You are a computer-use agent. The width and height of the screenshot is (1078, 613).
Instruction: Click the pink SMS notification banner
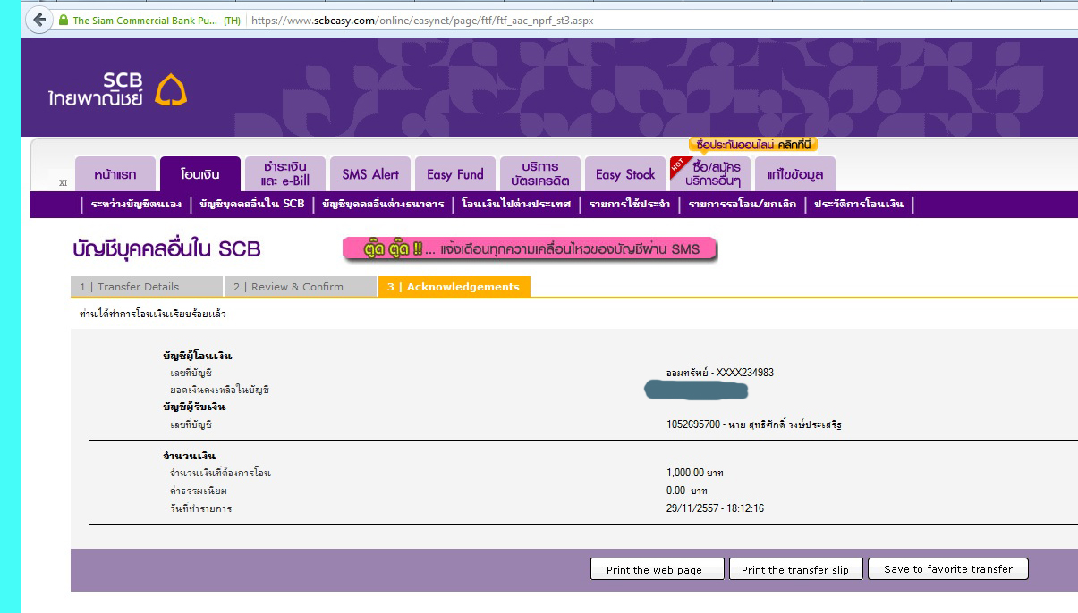click(531, 248)
